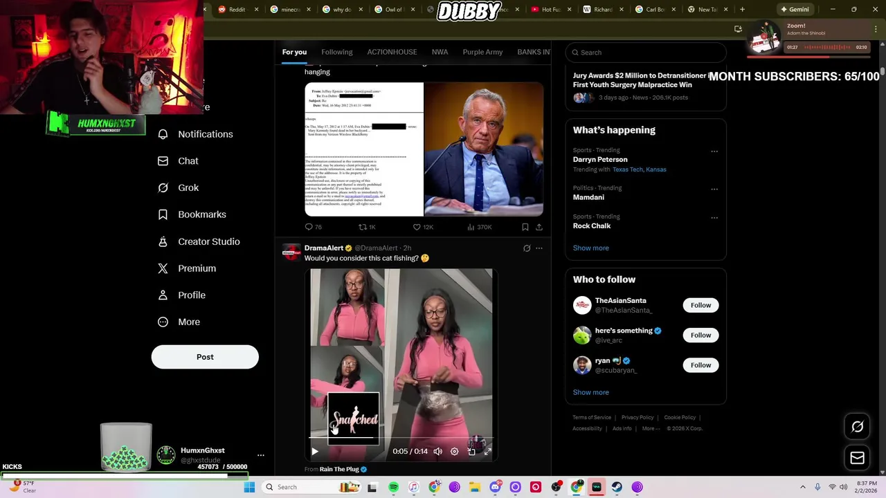886x498 pixels.
Task: Open account switcher menu beside HumxnGhxst
Action: [261, 455]
